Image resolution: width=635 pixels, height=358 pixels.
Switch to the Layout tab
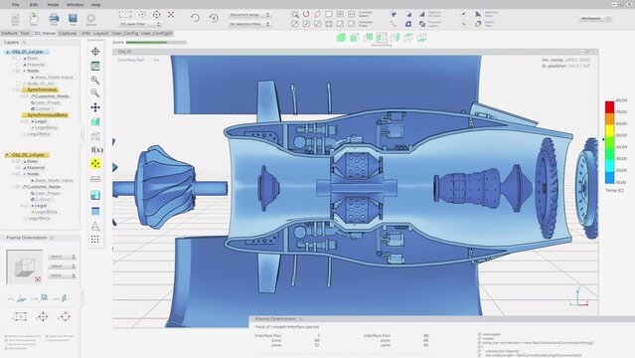tap(100, 33)
